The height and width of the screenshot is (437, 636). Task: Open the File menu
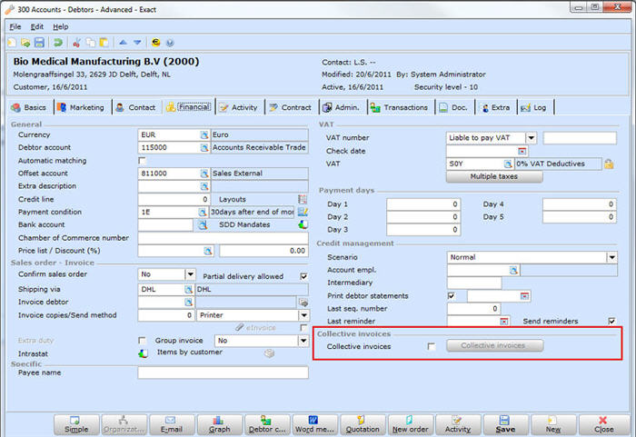pyautogui.click(x=15, y=26)
